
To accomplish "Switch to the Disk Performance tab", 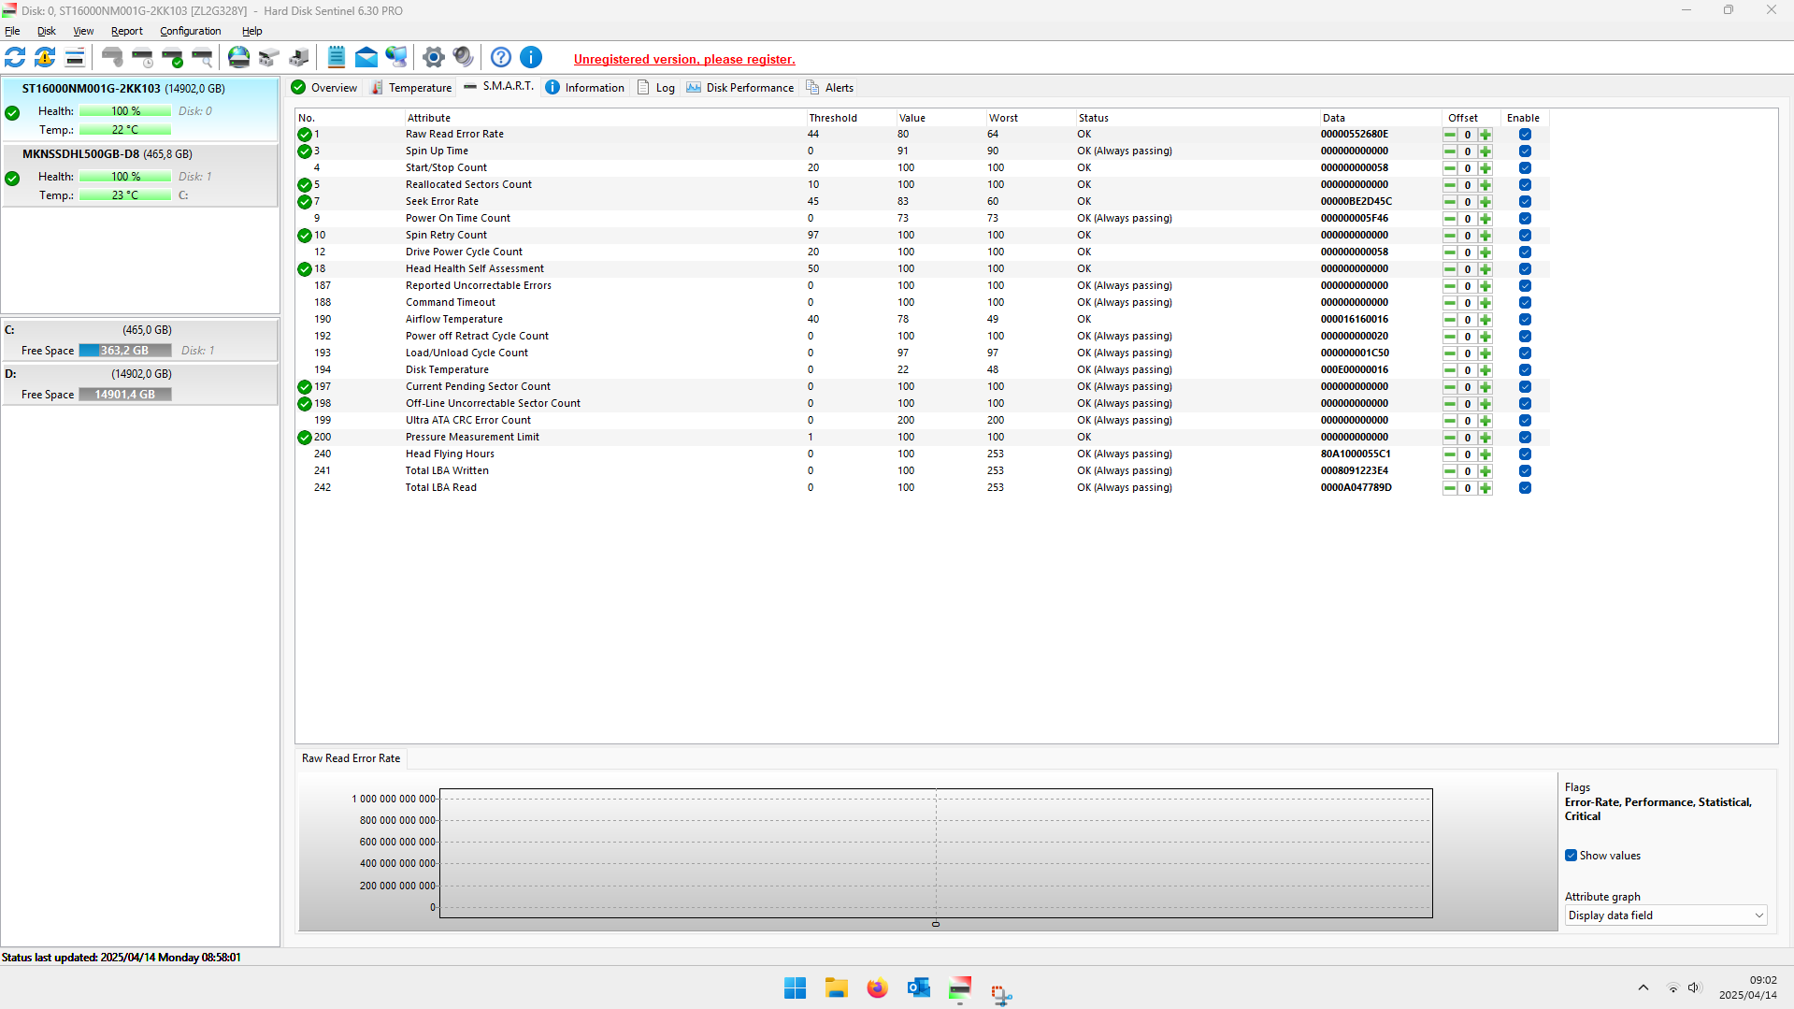I will pos(740,88).
